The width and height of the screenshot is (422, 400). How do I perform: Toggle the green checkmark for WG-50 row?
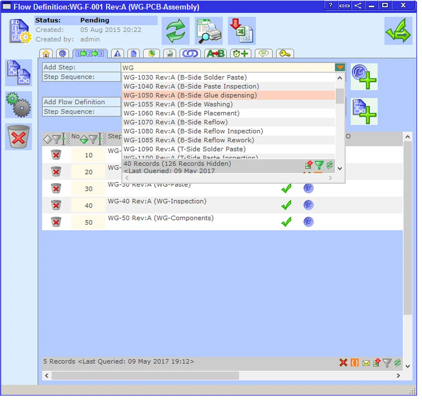286,222
